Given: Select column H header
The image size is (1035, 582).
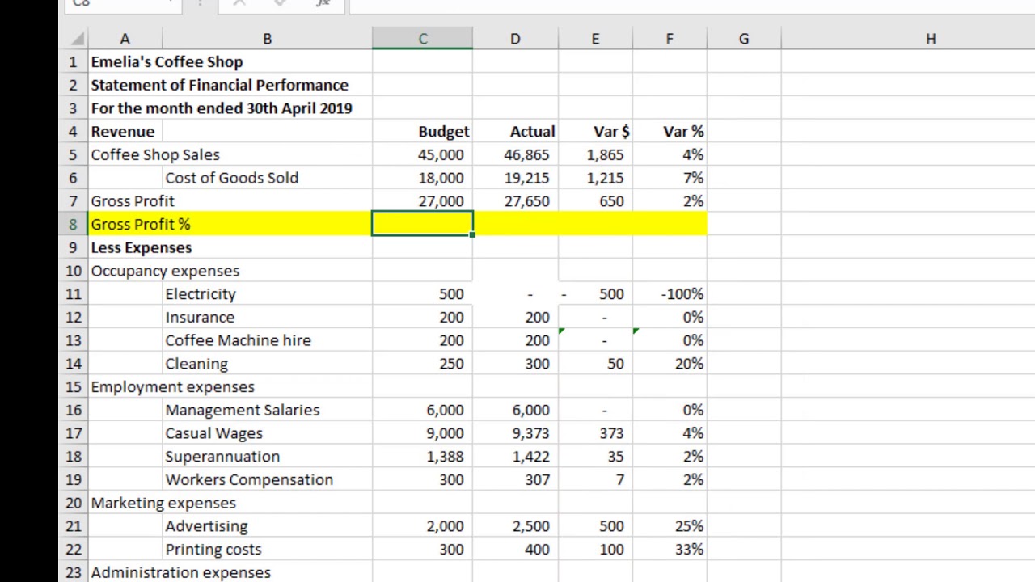Looking at the screenshot, I should tap(931, 39).
